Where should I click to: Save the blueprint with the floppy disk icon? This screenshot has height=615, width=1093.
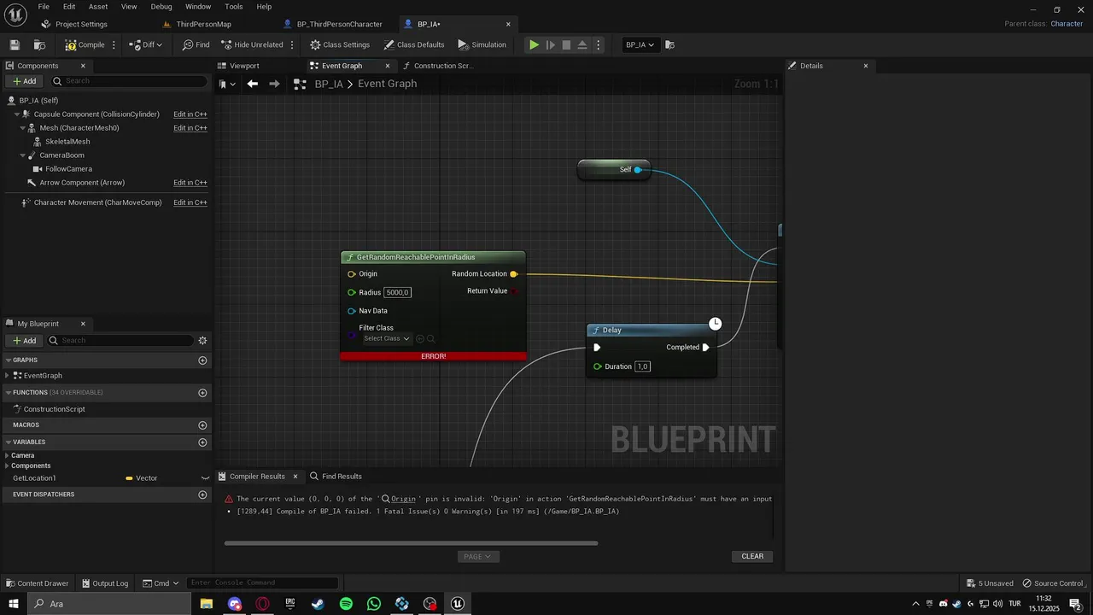click(x=15, y=44)
